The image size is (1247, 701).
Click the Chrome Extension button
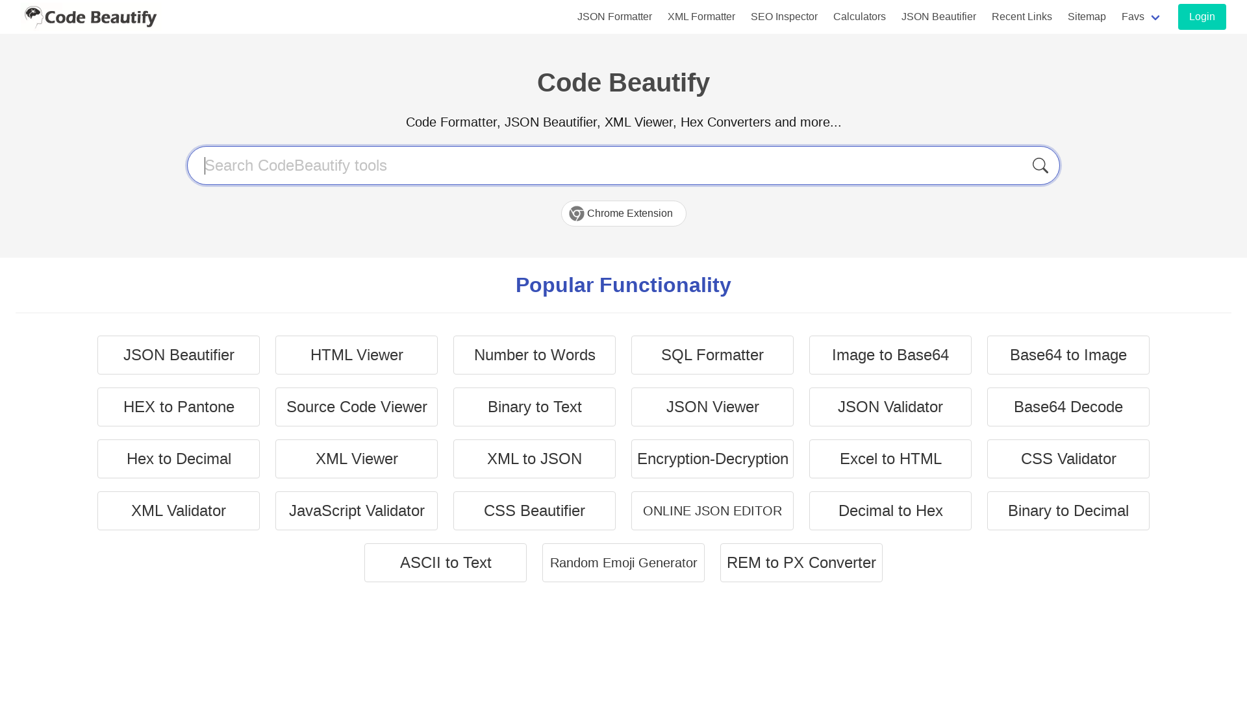tap(623, 213)
